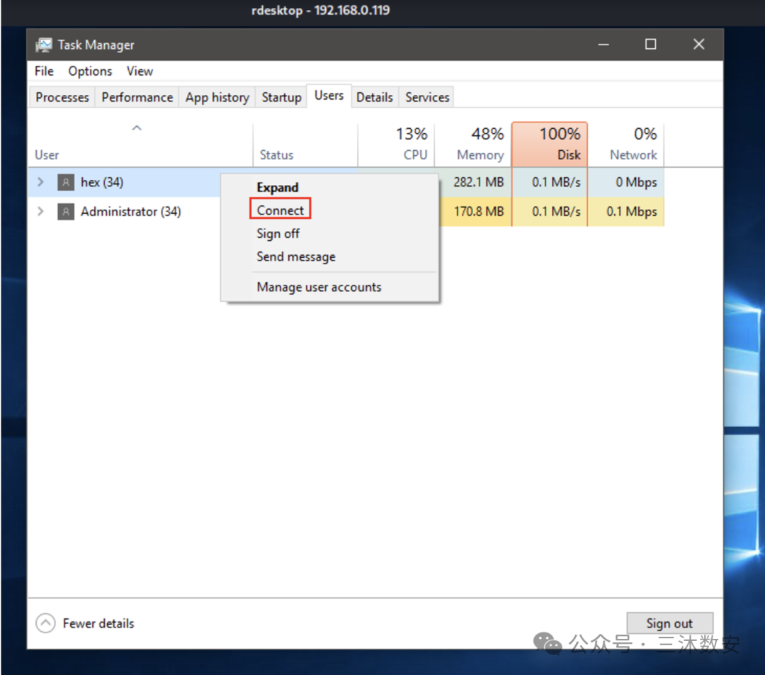Click the rdesktop - 192.168.0.119 title bar
The image size is (765, 675).
pyautogui.click(x=321, y=10)
